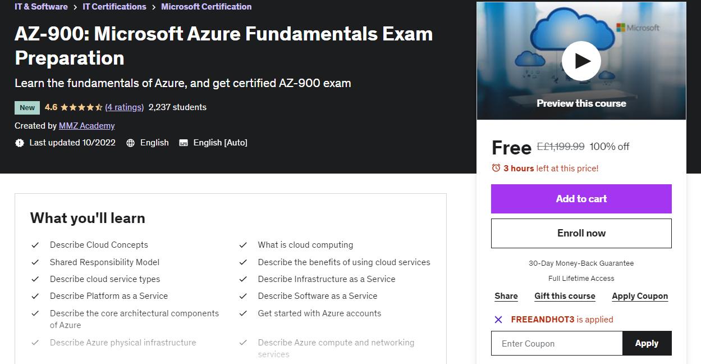The height and width of the screenshot is (364, 701).
Task: Click Gift this course
Action: point(565,296)
